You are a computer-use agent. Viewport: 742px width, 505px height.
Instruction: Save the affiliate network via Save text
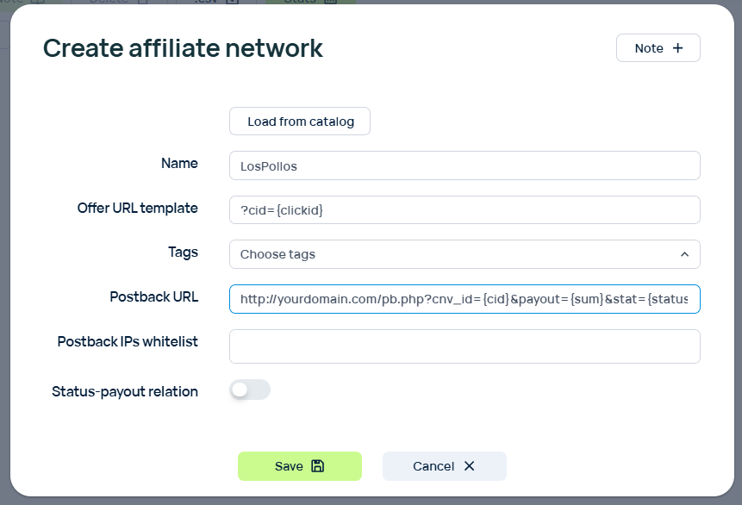click(x=289, y=466)
